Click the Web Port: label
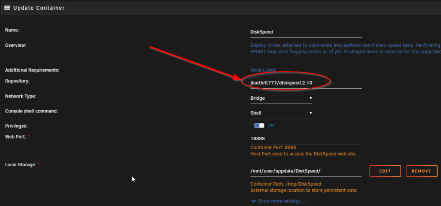The image size is (441, 206). (16, 137)
